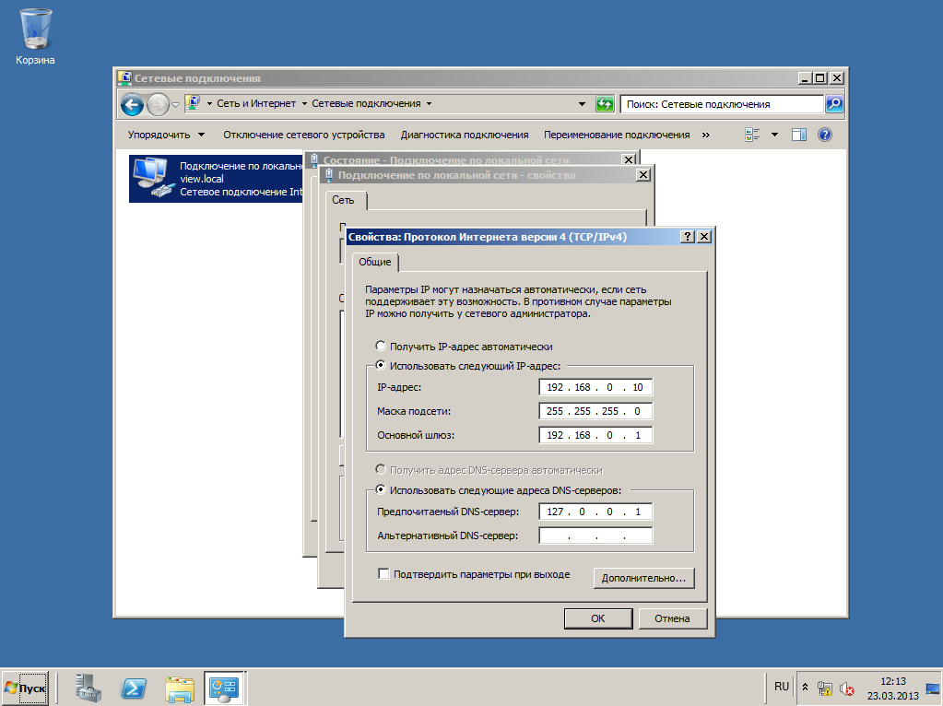Click the preferred DNS server field
This screenshot has width=943, height=706.
(x=595, y=512)
